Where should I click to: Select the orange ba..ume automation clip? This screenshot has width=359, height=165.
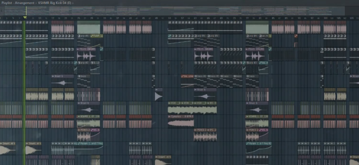coord(187,81)
